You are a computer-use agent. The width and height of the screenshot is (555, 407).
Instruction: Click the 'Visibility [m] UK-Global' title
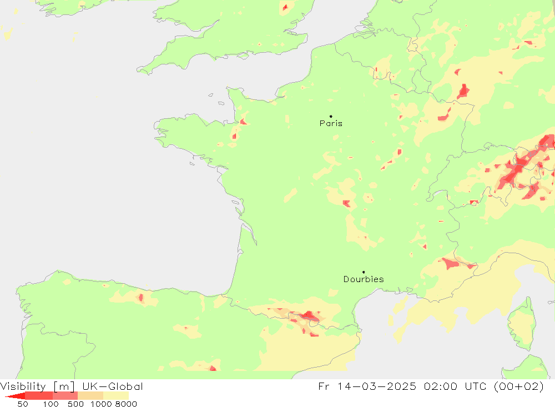(72, 386)
